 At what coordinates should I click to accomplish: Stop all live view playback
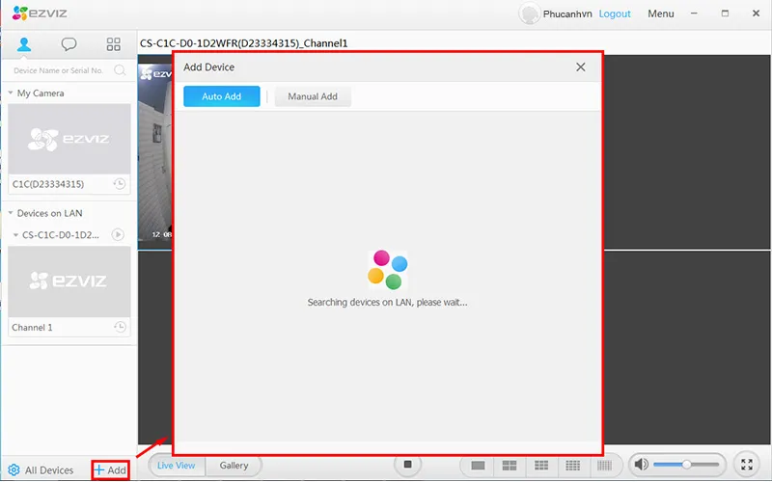coord(408,465)
